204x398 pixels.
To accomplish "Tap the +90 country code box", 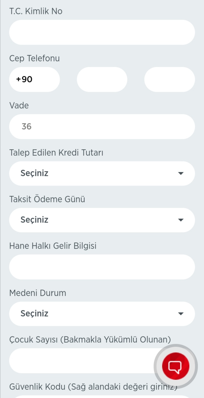I will coord(34,80).
